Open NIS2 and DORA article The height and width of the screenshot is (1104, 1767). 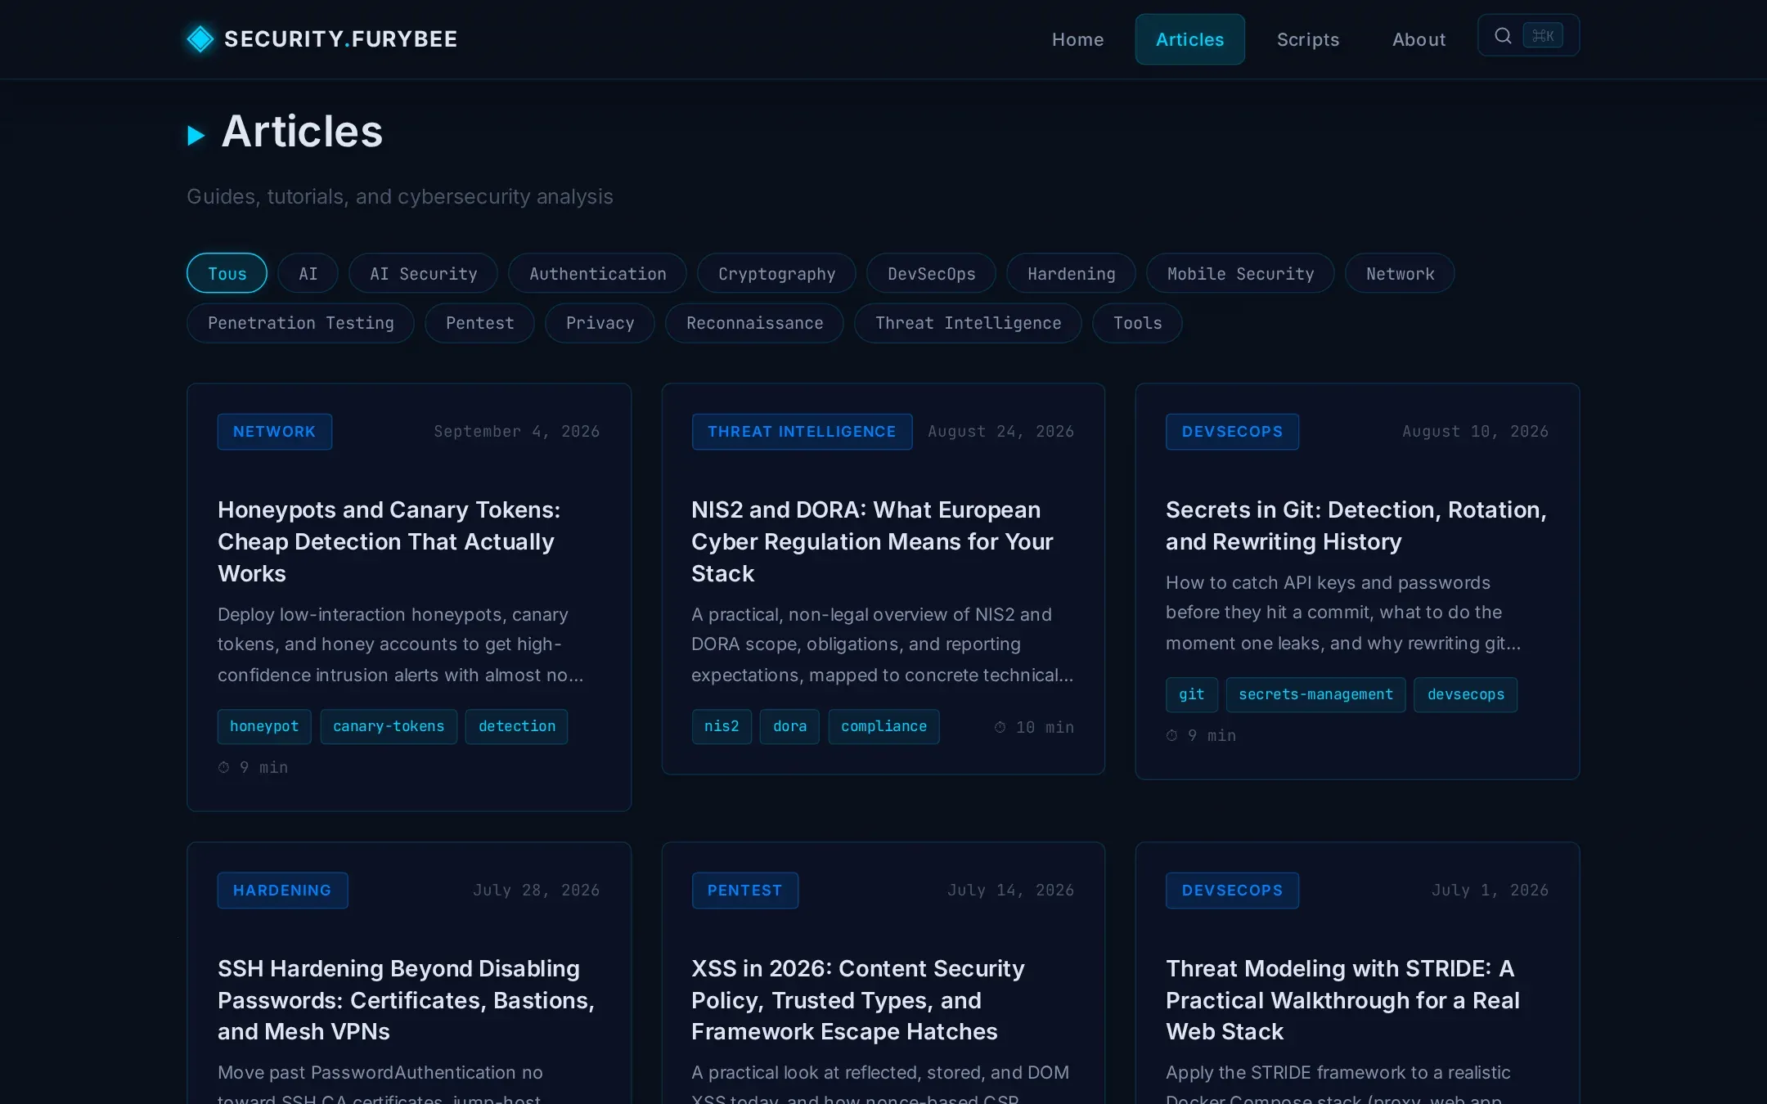click(x=872, y=541)
